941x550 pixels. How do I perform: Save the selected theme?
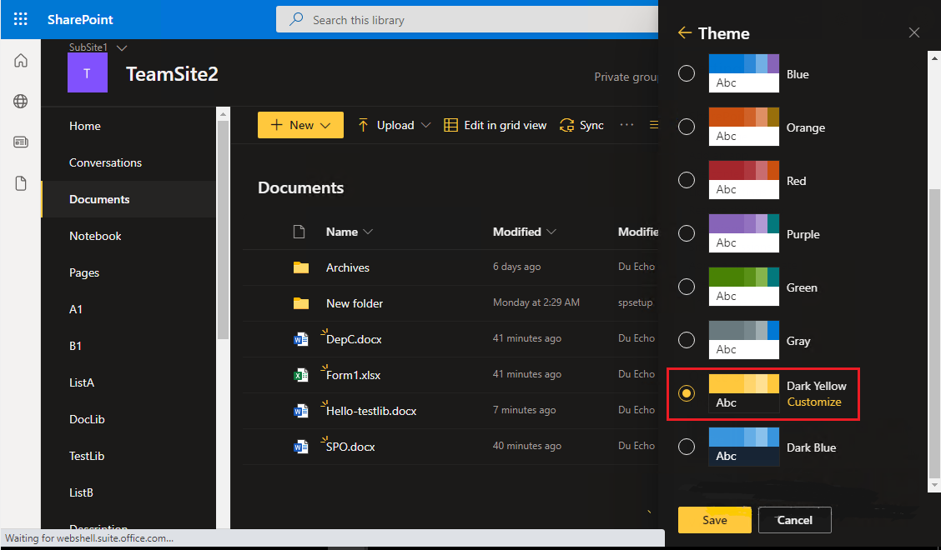click(x=714, y=520)
